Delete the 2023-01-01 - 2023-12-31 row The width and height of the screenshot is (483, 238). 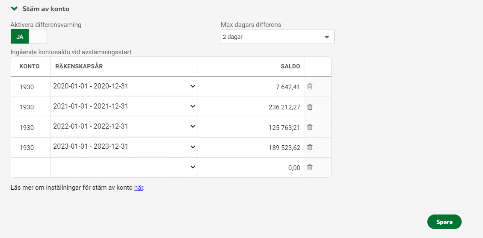(310, 147)
